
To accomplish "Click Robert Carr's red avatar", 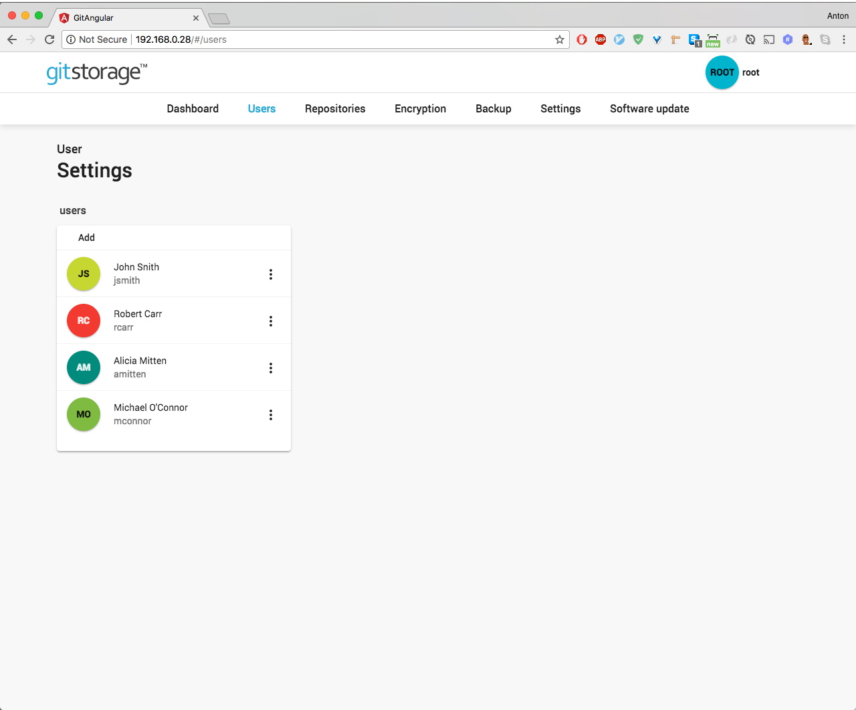I will coord(83,321).
